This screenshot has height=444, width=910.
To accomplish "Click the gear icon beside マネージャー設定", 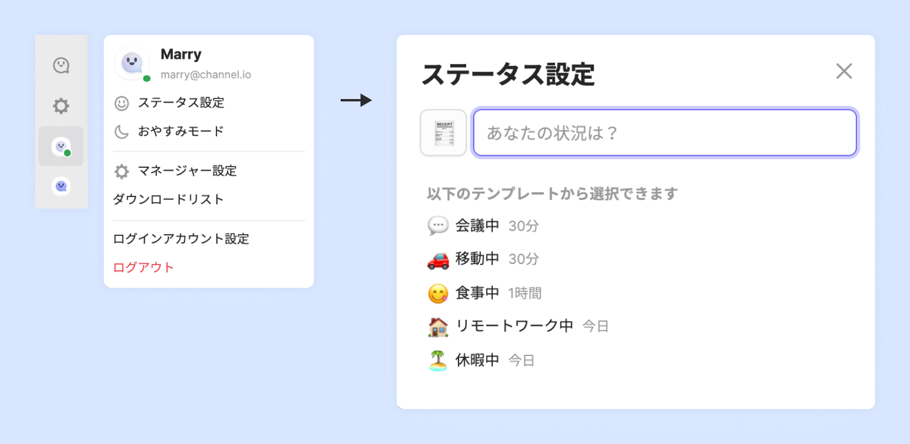I will 121,171.
